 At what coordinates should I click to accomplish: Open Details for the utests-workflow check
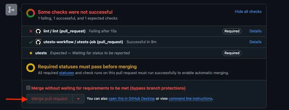(255, 42)
